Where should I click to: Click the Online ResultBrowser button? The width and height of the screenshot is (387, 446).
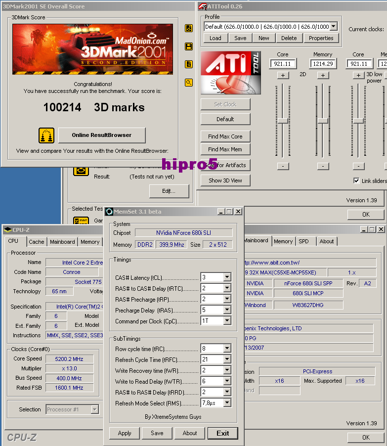(102, 135)
